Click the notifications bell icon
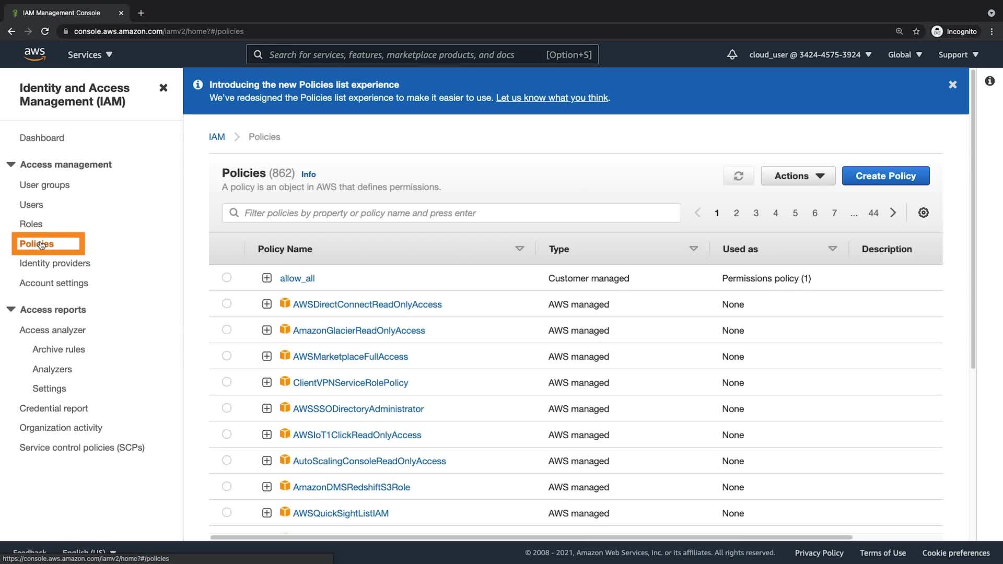 pyautogui.click(x=732, y=54)
